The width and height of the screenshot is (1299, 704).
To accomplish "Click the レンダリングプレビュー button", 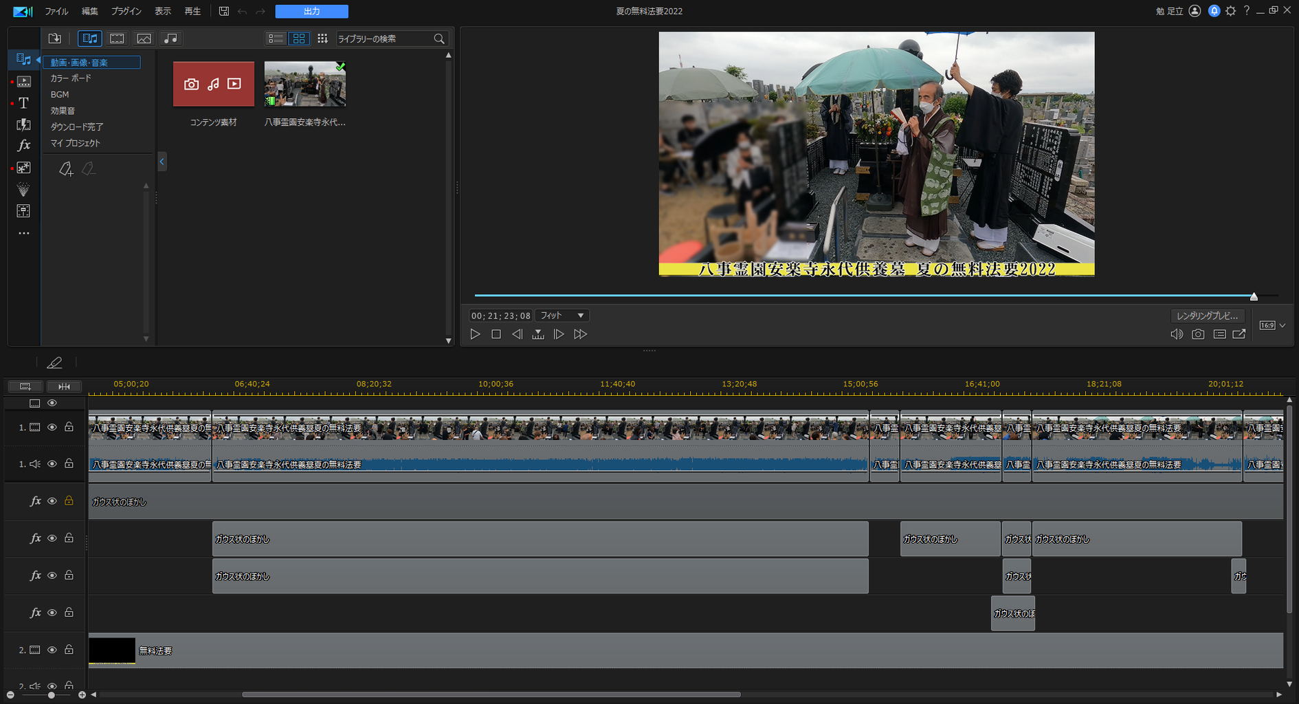I will [1208, 316].
